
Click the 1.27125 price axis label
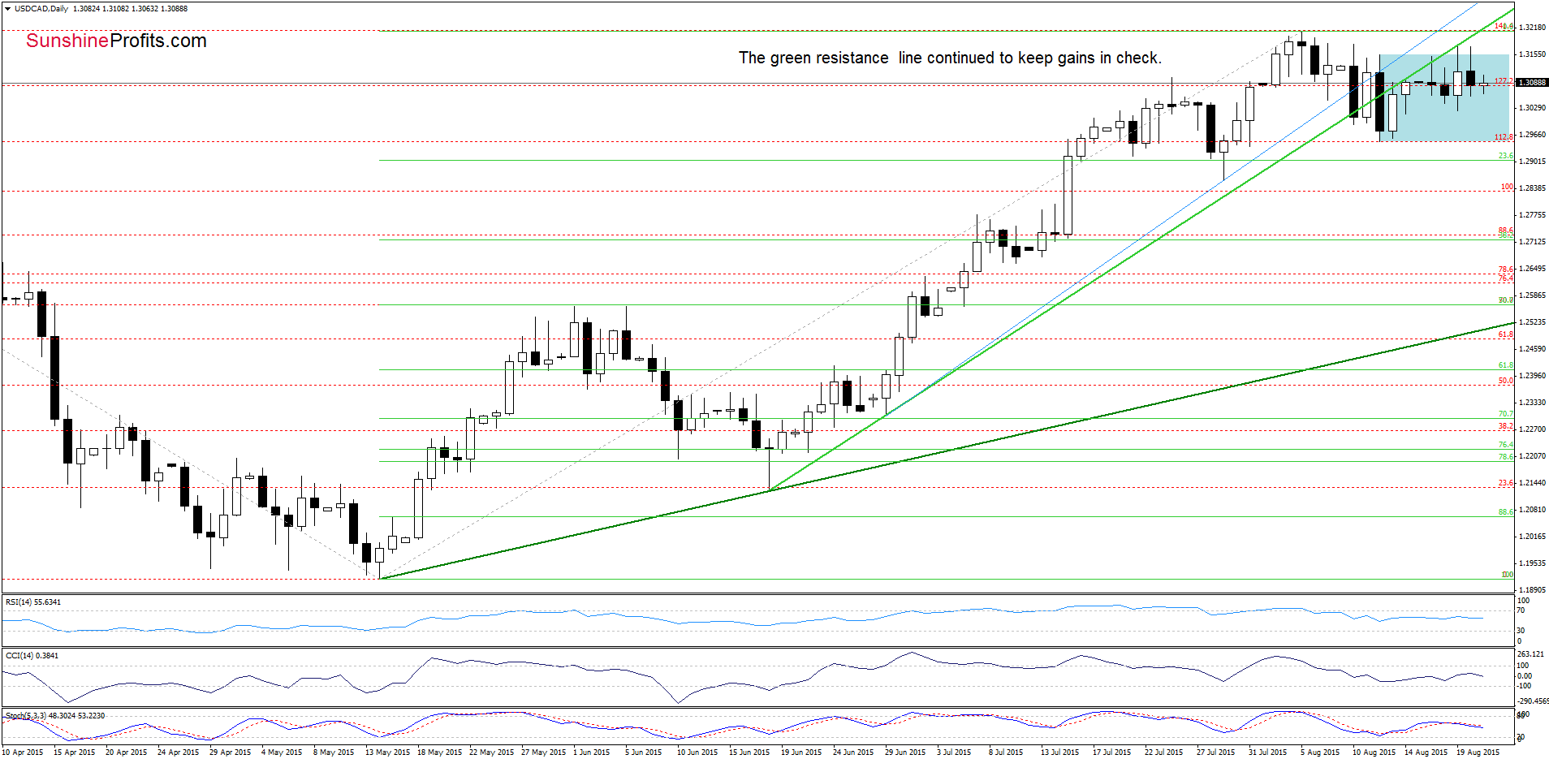click(x=1532, y=242)
